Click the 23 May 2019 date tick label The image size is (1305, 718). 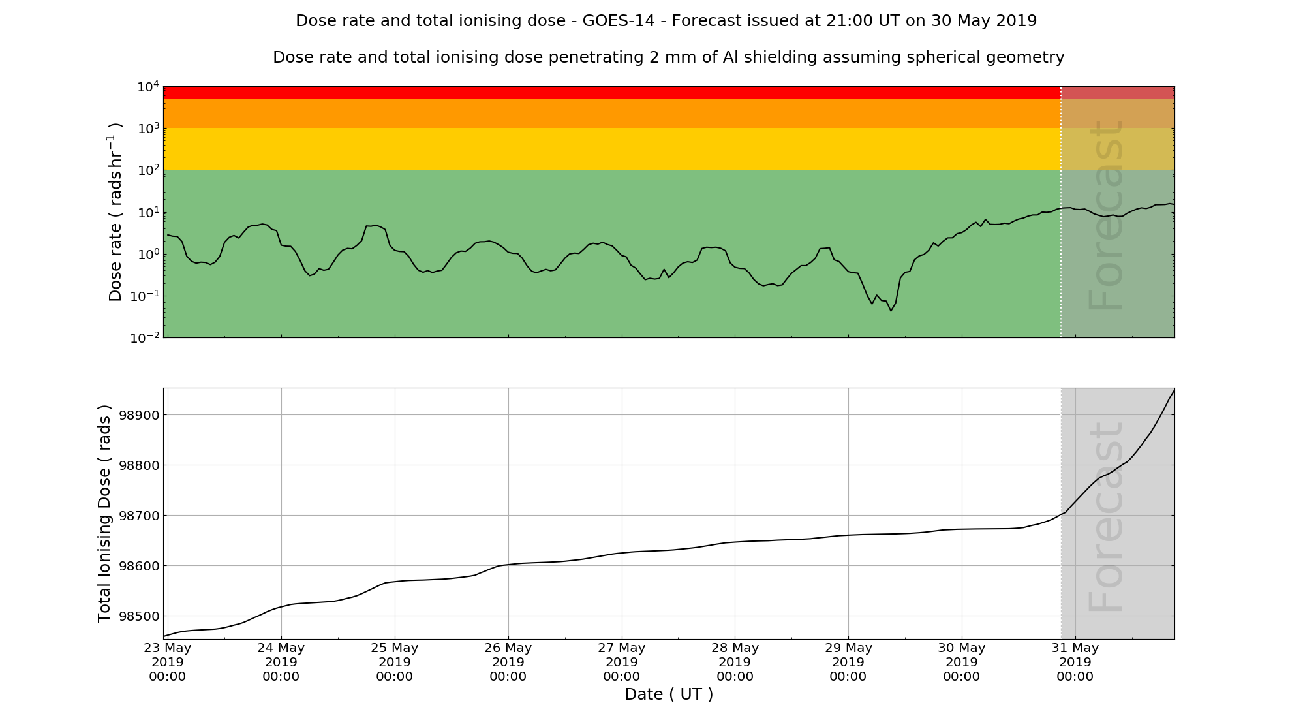click(168, 662)
